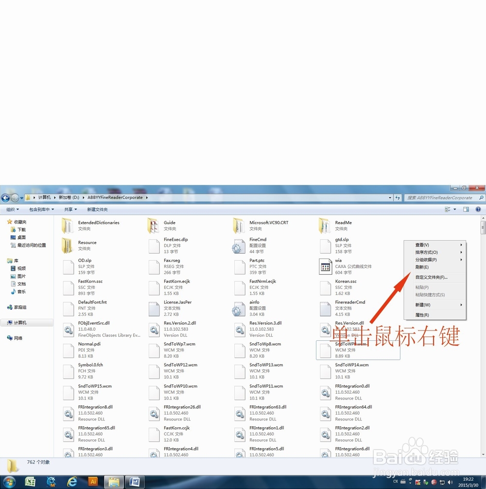Viewport: 486px width, 489px height.
Task: Select the License.JasPer text document icon
Action: click(154, 309)
